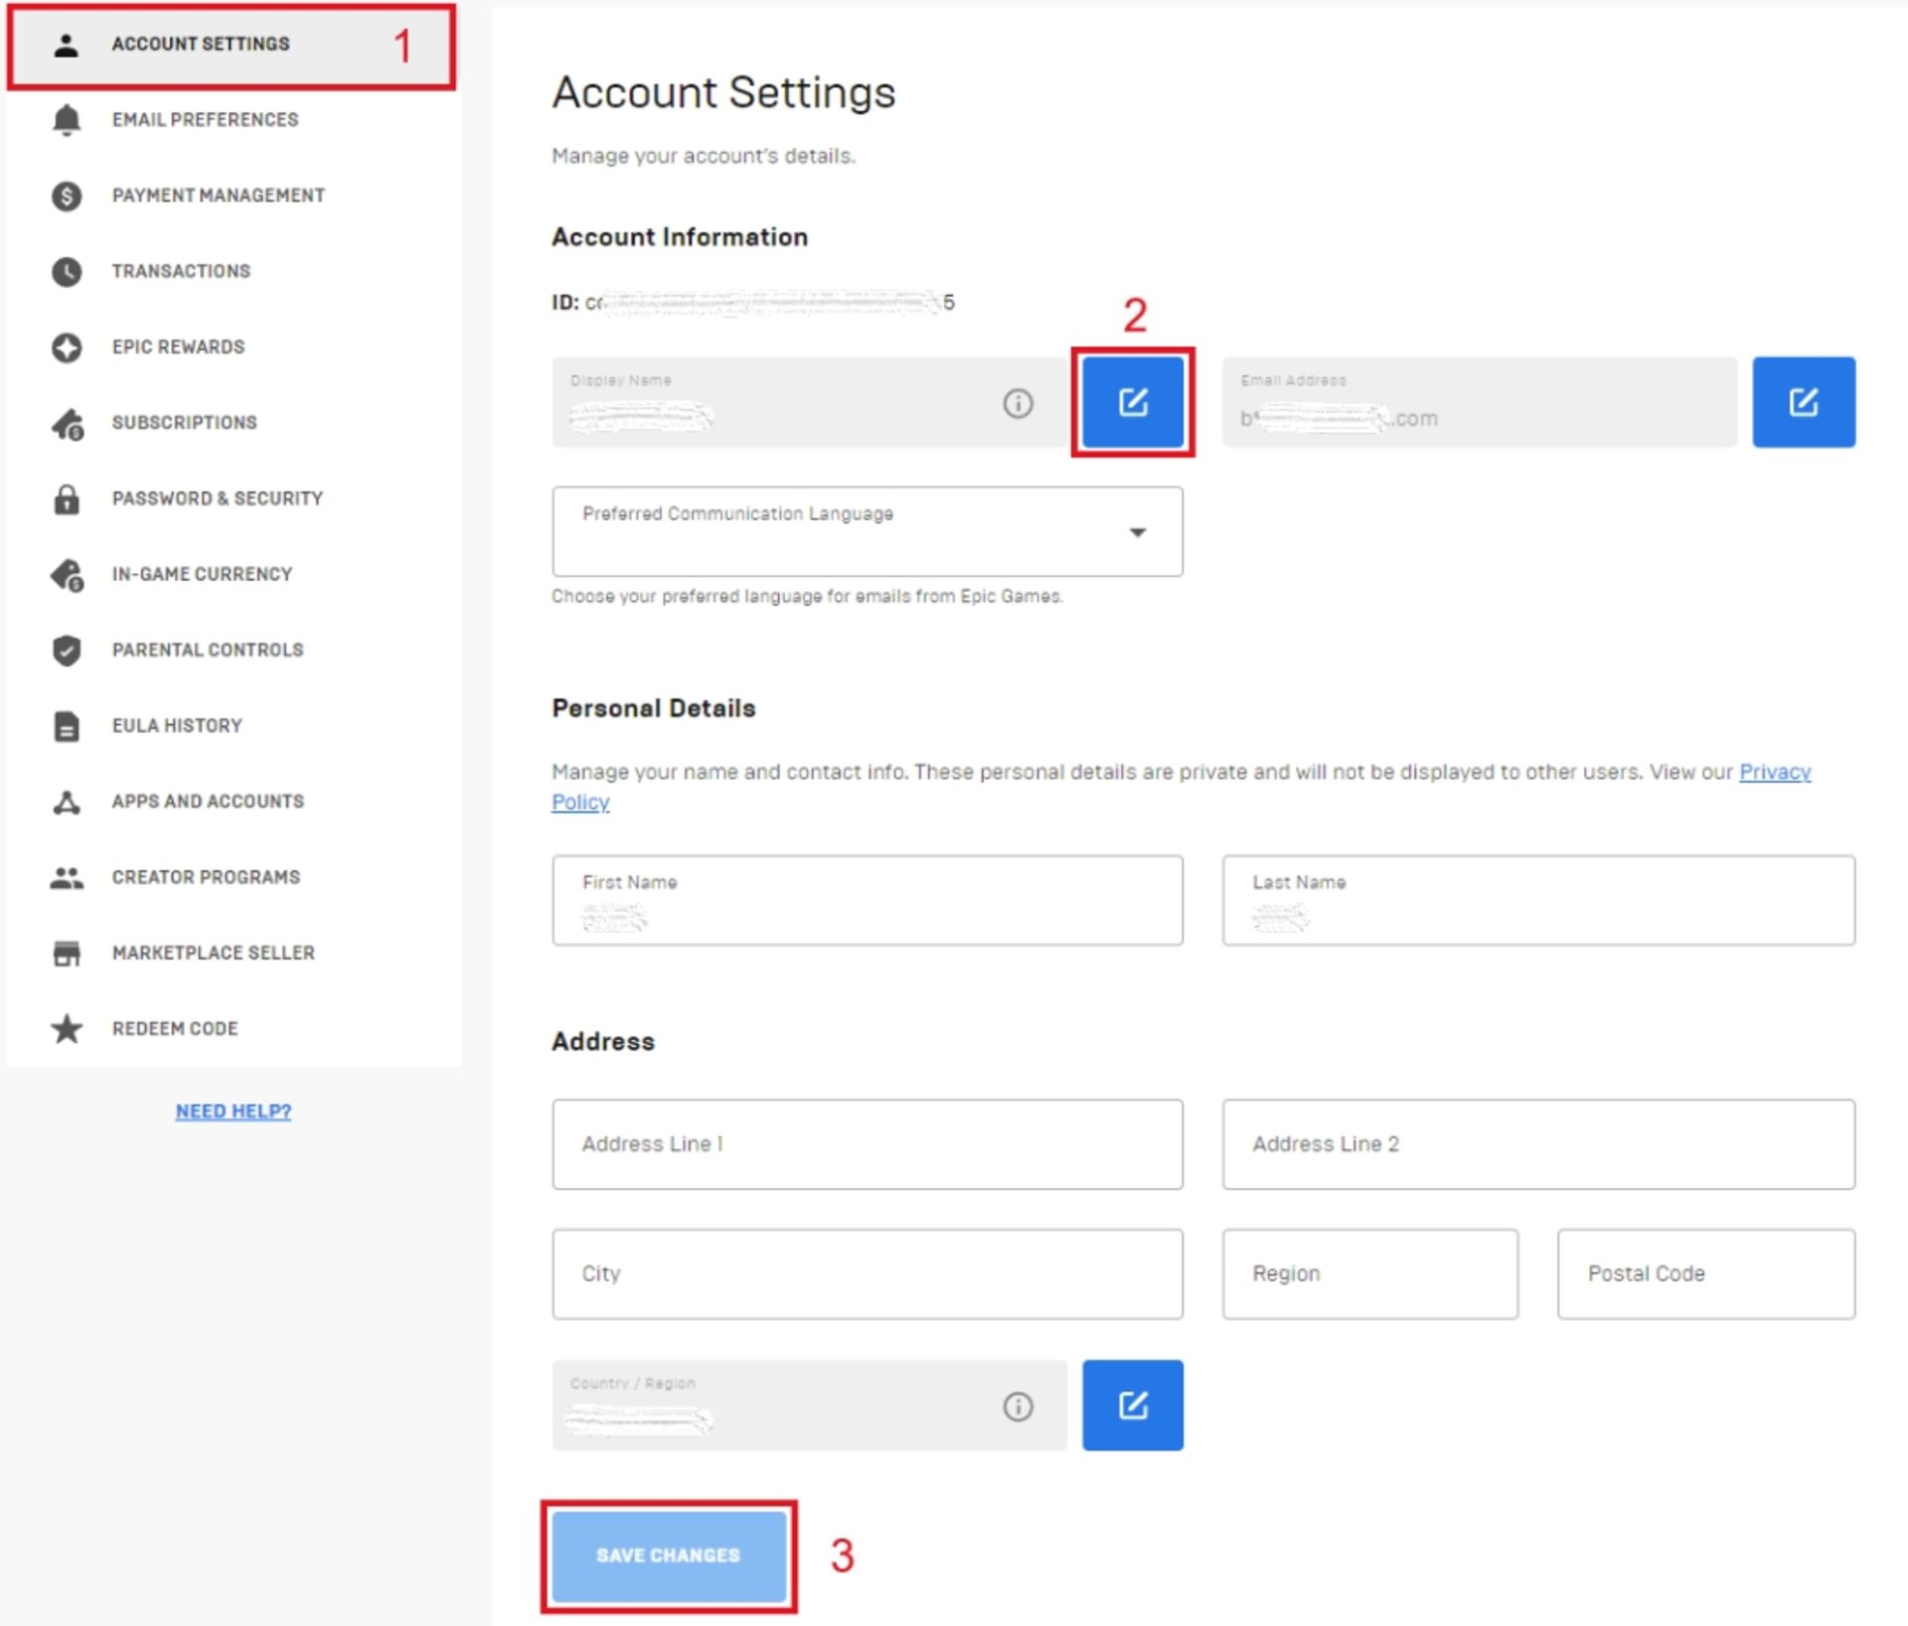Viewport: 1908px width, 1626px height.
Task: Click the Need Help? link
Action: [234, 1111]
